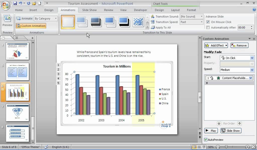Screen dimensions: 257x150
Task: Increase the Automatically After time stepper
Action: point(251,26)
